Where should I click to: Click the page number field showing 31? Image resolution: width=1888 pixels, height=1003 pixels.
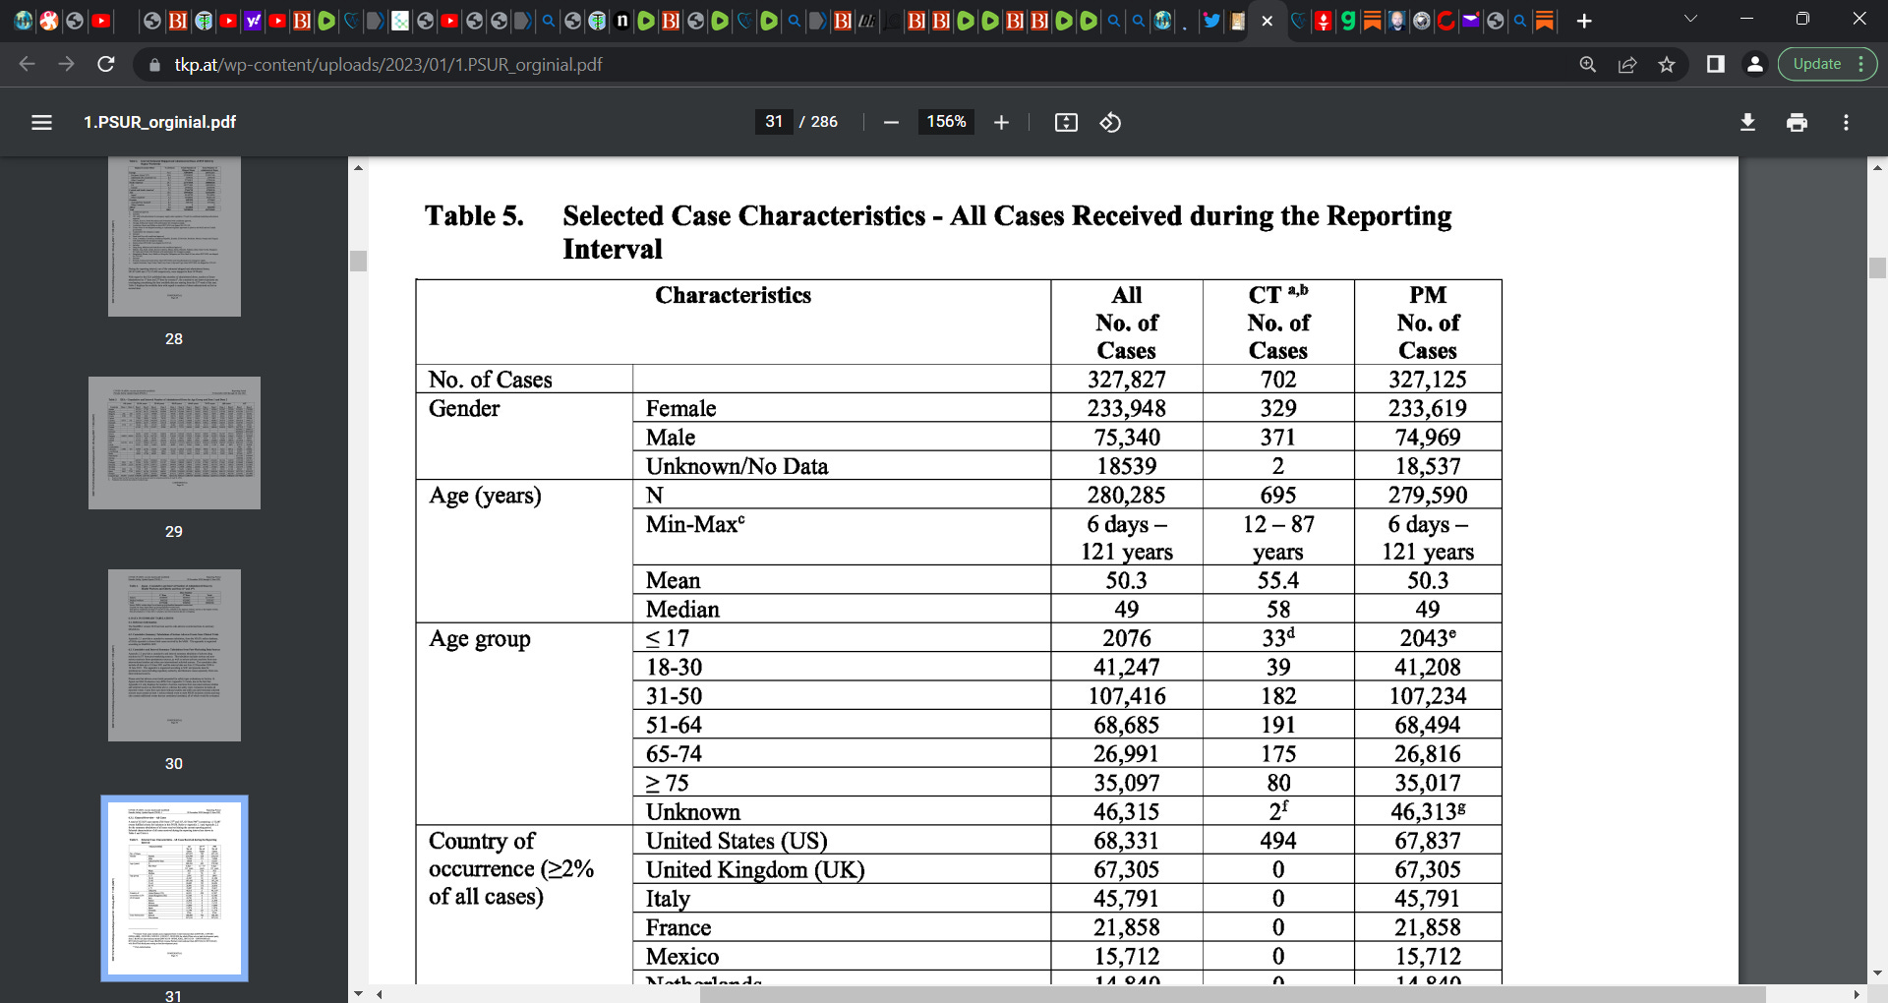click(x=774, y=122)
